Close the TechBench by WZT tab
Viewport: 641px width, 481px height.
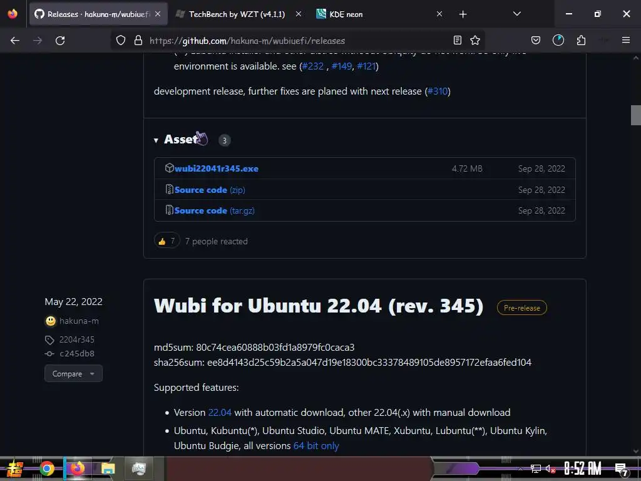(299, 14)
